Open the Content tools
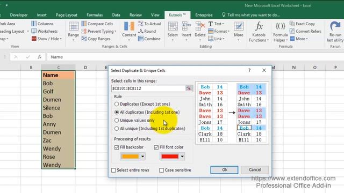The height and width of the screenshot is (193, 344). click(129, 31)
